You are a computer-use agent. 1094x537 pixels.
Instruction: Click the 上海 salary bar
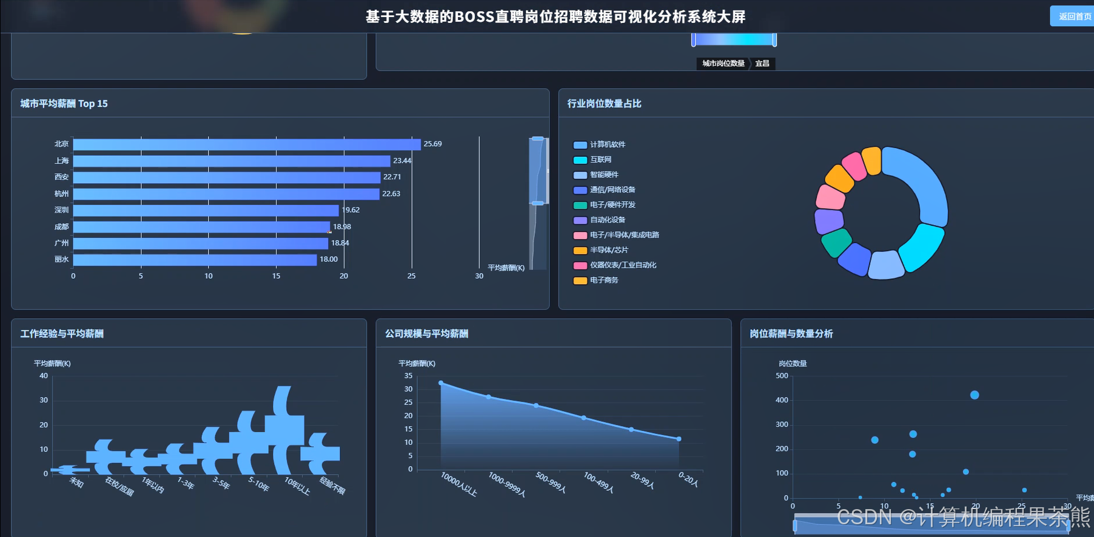click(232, 161)
